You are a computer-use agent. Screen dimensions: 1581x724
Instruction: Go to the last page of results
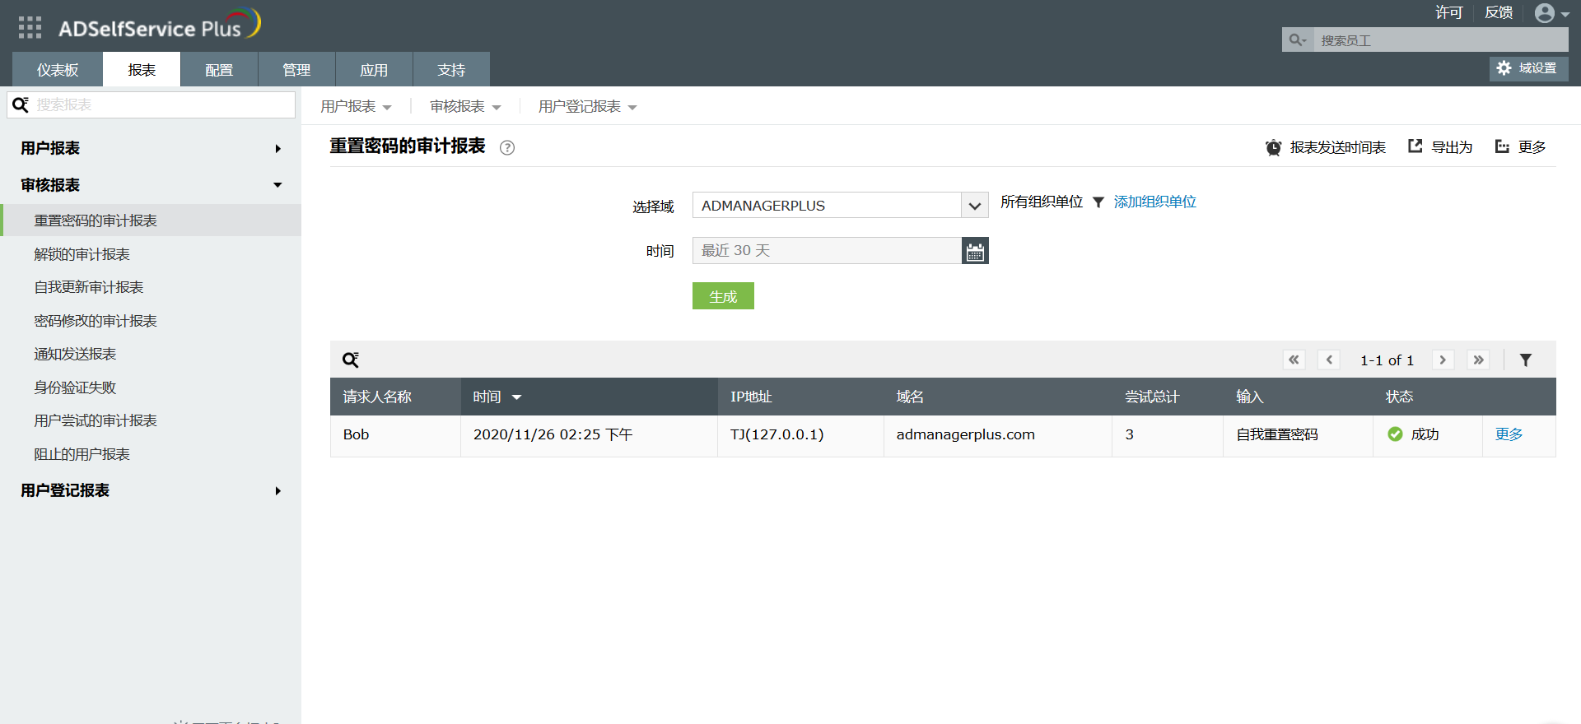(1478, 360)
